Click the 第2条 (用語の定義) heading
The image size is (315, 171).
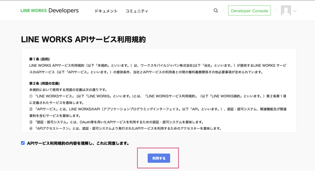[44, 83]
